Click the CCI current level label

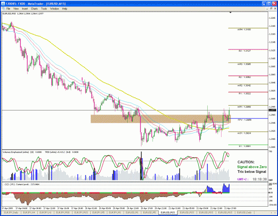coord(22,184)
